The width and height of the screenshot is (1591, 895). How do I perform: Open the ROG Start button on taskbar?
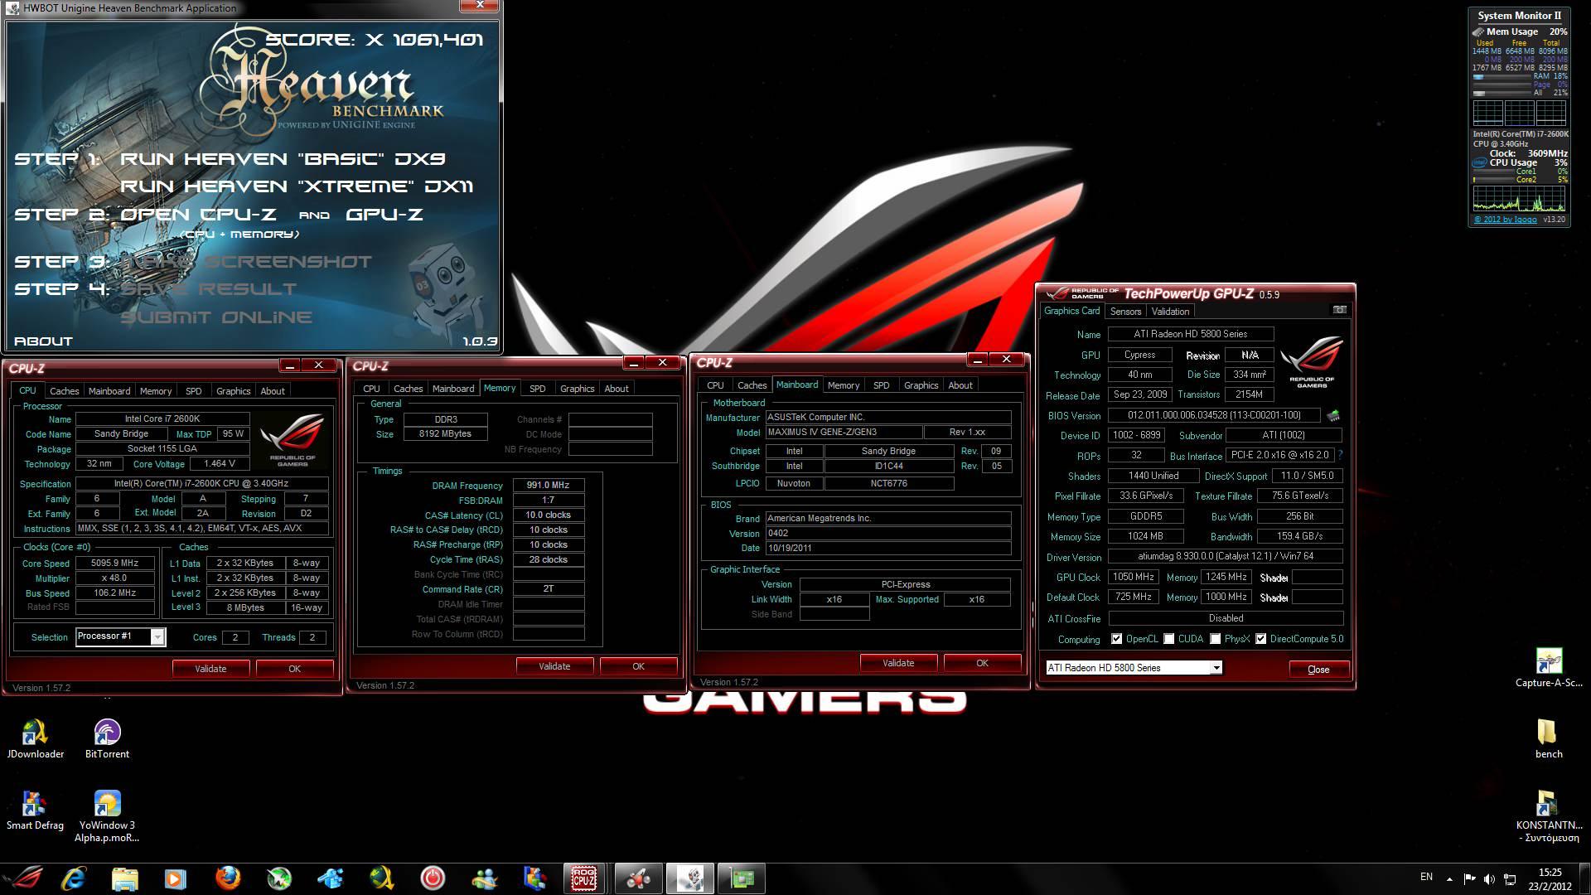23,878
